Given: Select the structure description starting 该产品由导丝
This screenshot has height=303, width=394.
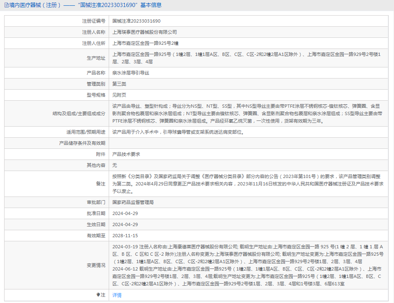Looking at the screenshot, I should pyautogui.click(x=247, y=113).
